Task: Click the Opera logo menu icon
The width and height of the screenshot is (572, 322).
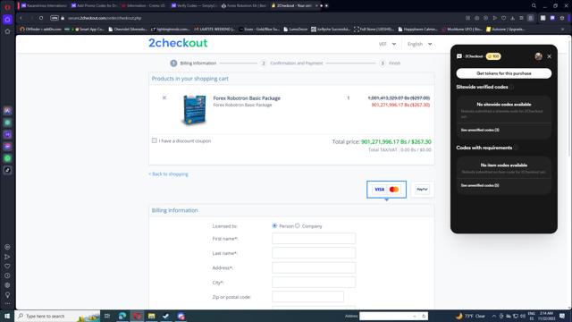Action: (x=7, y=6)
